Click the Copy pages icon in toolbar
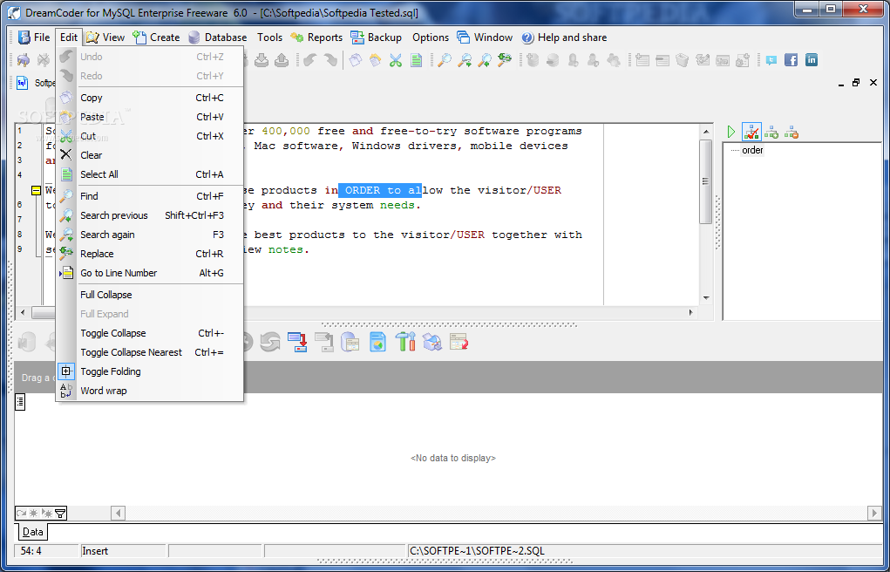This screenshot has width=890, height=572. point(356,59)
